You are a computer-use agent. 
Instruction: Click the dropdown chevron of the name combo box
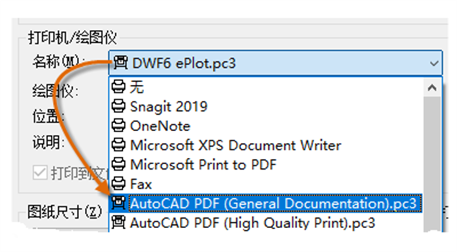coord(434,63)
